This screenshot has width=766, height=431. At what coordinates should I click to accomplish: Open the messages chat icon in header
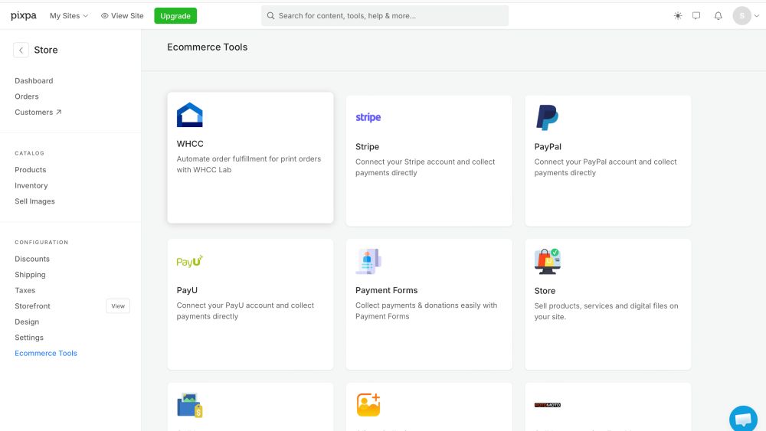(x=696, y=15)
